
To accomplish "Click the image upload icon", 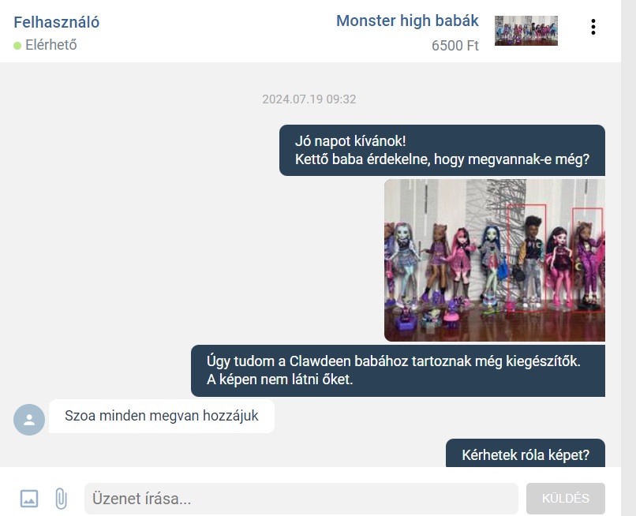I will [29, 499].
